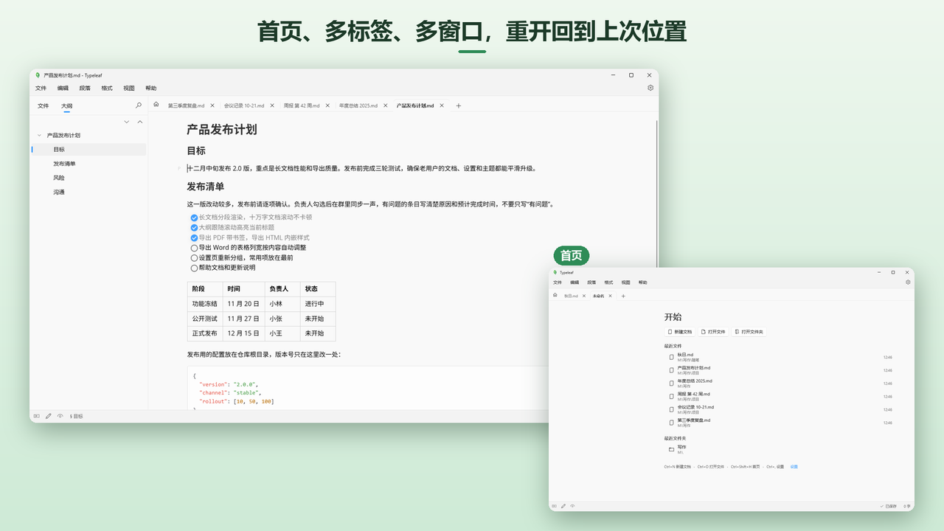This screenshot has height=531, width=944.
Task: Open the 格式 menu in main window
Action: (107, 88)
